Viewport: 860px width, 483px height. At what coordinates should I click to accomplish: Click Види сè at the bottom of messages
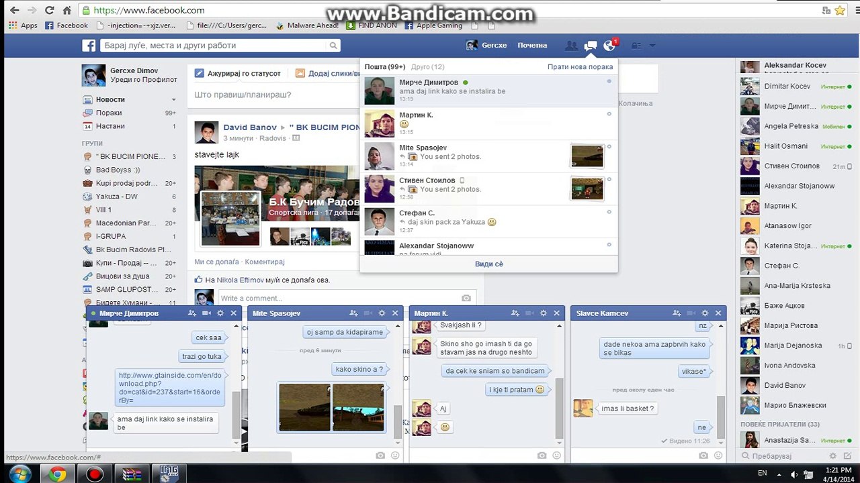tap(488, 264)
